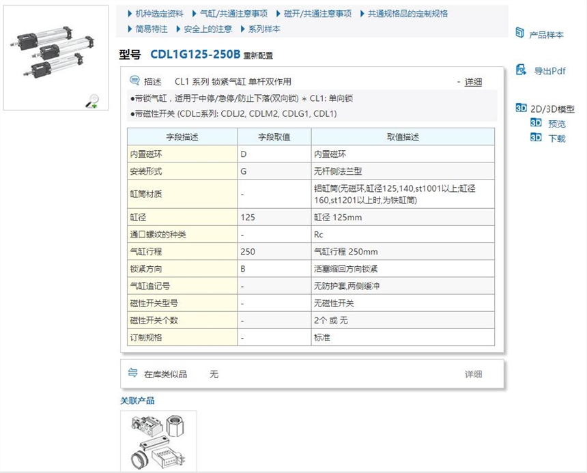Expand 磁开/共通注意事项 section
Image resolution: width=587 pixels, height=473 pixels.
(317, 14)
